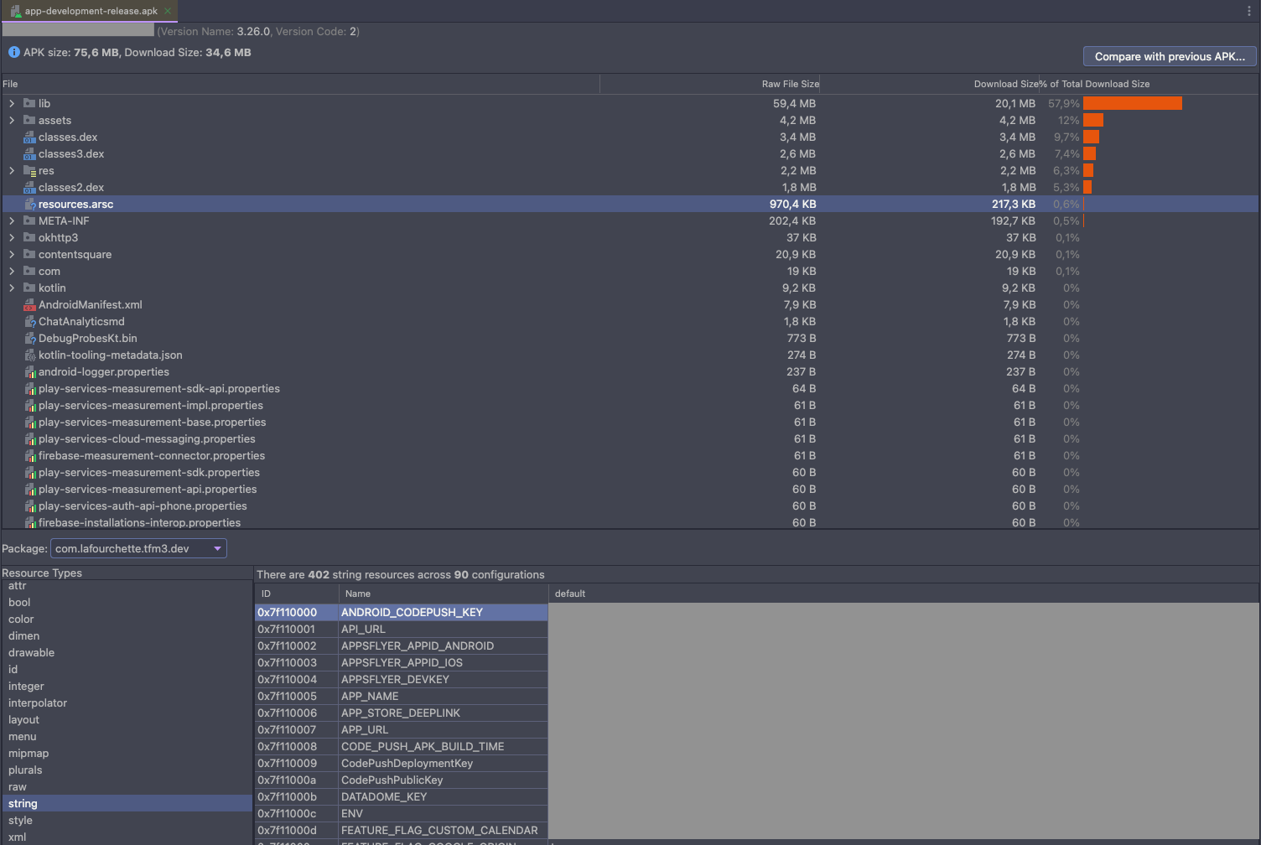This screenshot has width=1261, height=845.
Task: Expand the kotlin folder
Action: [12, 288]
